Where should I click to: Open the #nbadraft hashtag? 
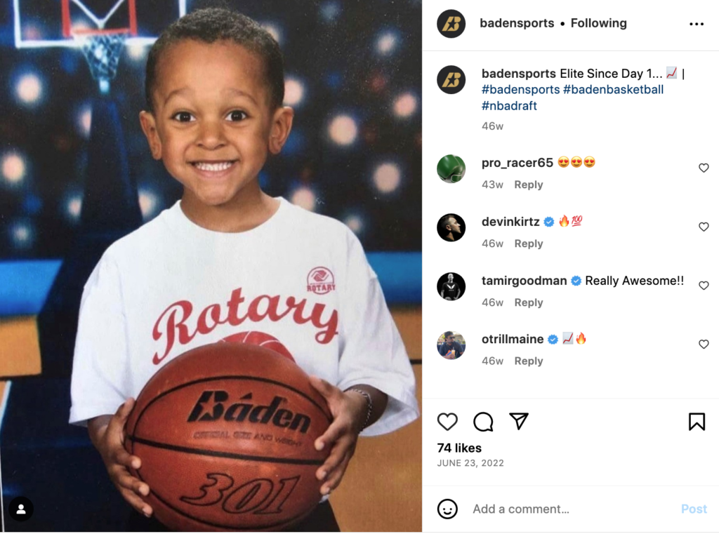click(x=509, y=106)
